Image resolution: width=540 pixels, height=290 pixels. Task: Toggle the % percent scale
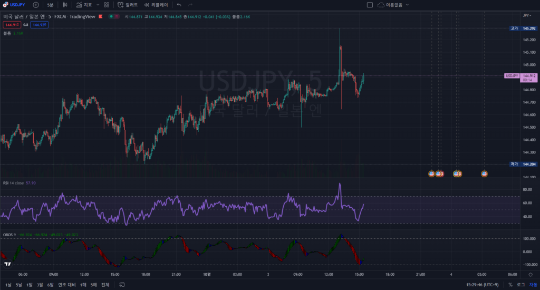510,285
